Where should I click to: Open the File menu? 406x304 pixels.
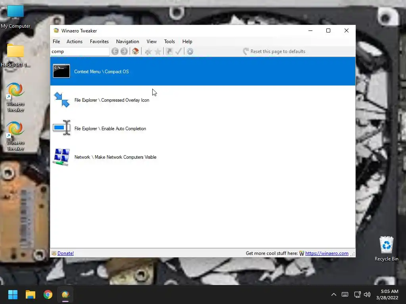(56, 41)
